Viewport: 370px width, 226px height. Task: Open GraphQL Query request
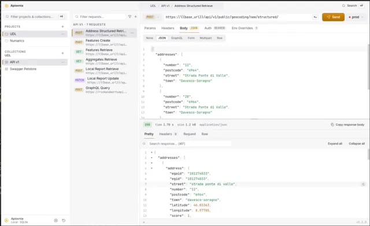(x=104, y=90)
